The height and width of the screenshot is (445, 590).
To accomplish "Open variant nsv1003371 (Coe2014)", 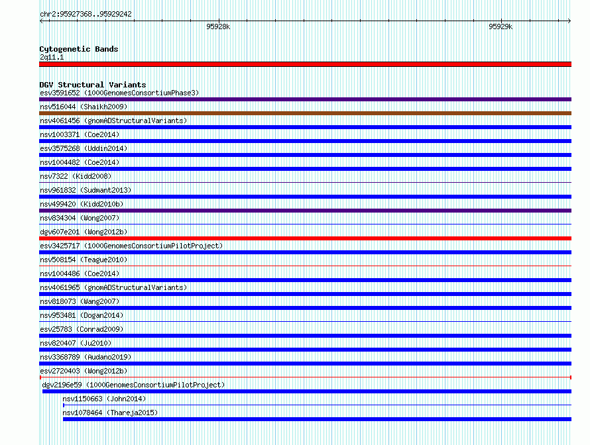I will click(x=80, y=134).
